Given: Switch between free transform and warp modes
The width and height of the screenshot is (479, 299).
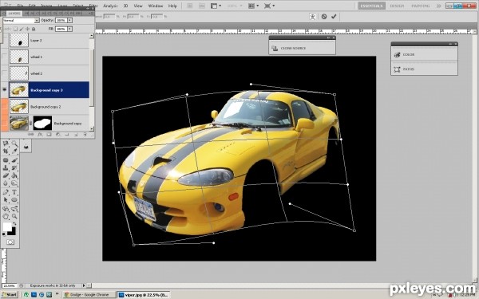Looking at the screenshot, I should click(x=312, y=17).
